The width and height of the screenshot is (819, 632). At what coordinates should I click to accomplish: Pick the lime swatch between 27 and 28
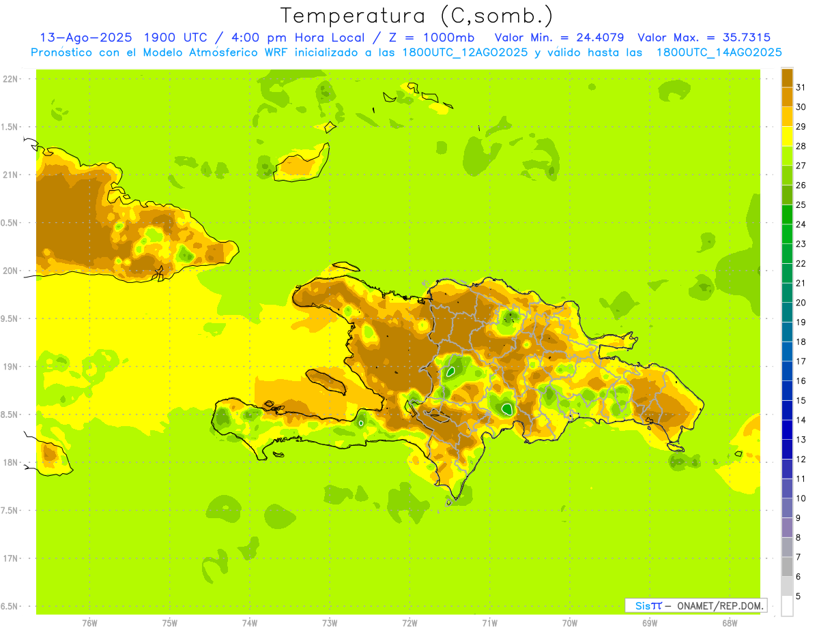(x=787, y=155)
